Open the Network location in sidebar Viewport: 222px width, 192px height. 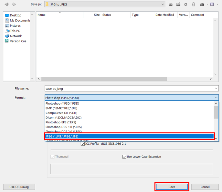click(x=16, y=36)
